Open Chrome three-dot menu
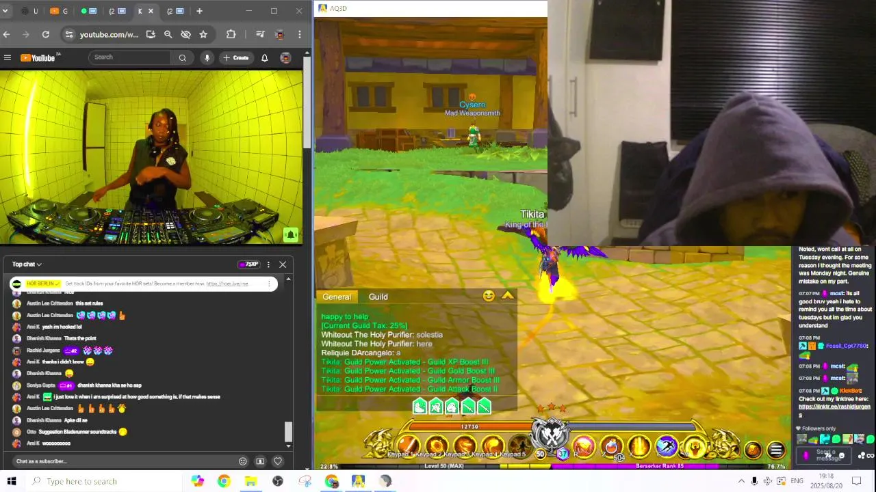 [300, 34]
